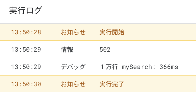Click お知らせ label in first row

[73, 32]
